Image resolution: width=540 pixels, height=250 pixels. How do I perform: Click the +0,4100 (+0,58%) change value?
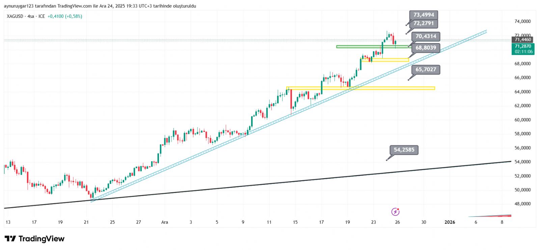click(x=65, y=16)
